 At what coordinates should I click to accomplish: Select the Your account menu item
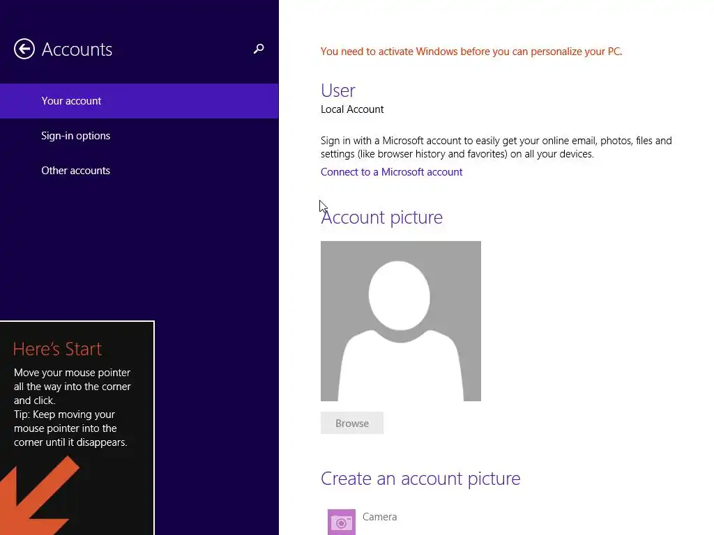139,101
